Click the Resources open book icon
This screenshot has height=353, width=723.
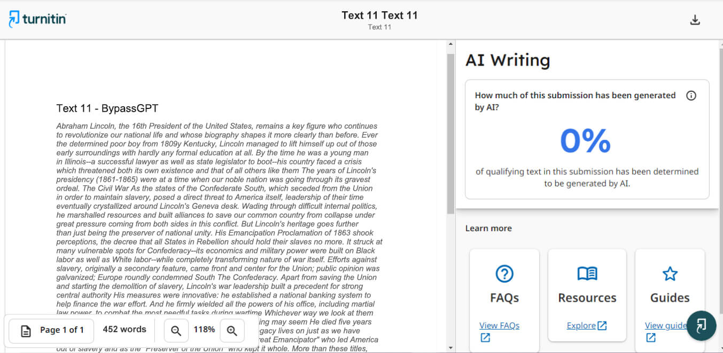click(x=587, y=274)
